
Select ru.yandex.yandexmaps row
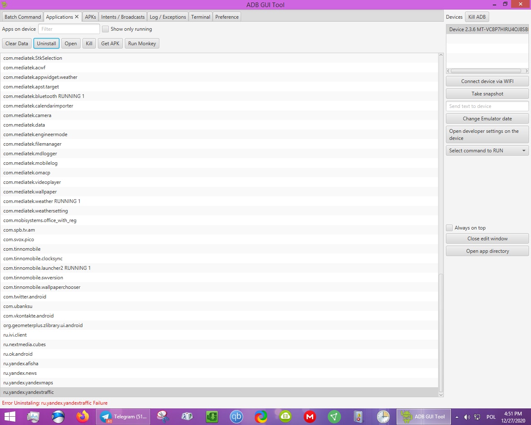pos(219,383)
